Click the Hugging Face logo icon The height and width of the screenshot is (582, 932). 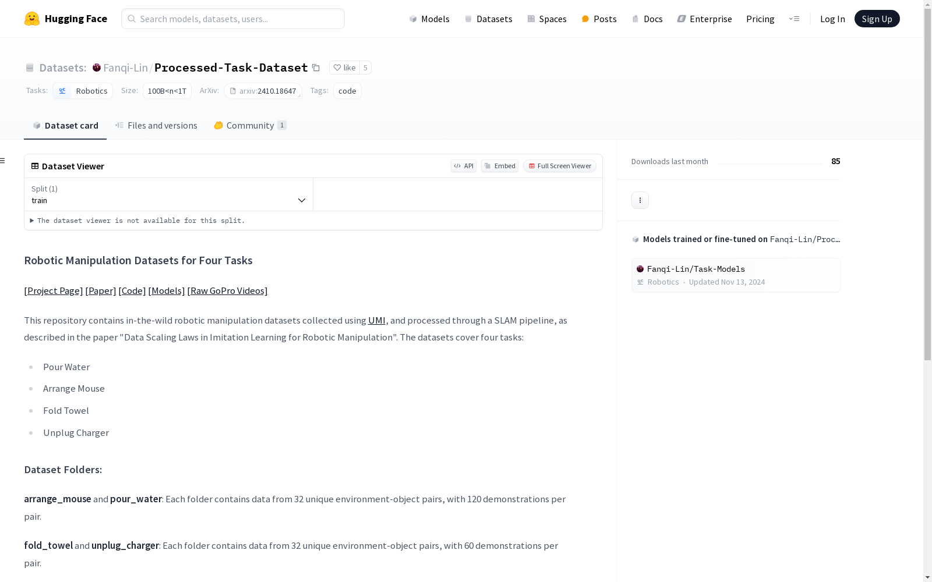click(32, 19)
